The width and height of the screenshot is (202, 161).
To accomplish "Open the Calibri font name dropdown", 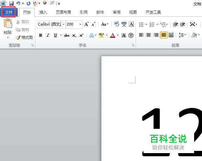I will (x=64, y=24).
